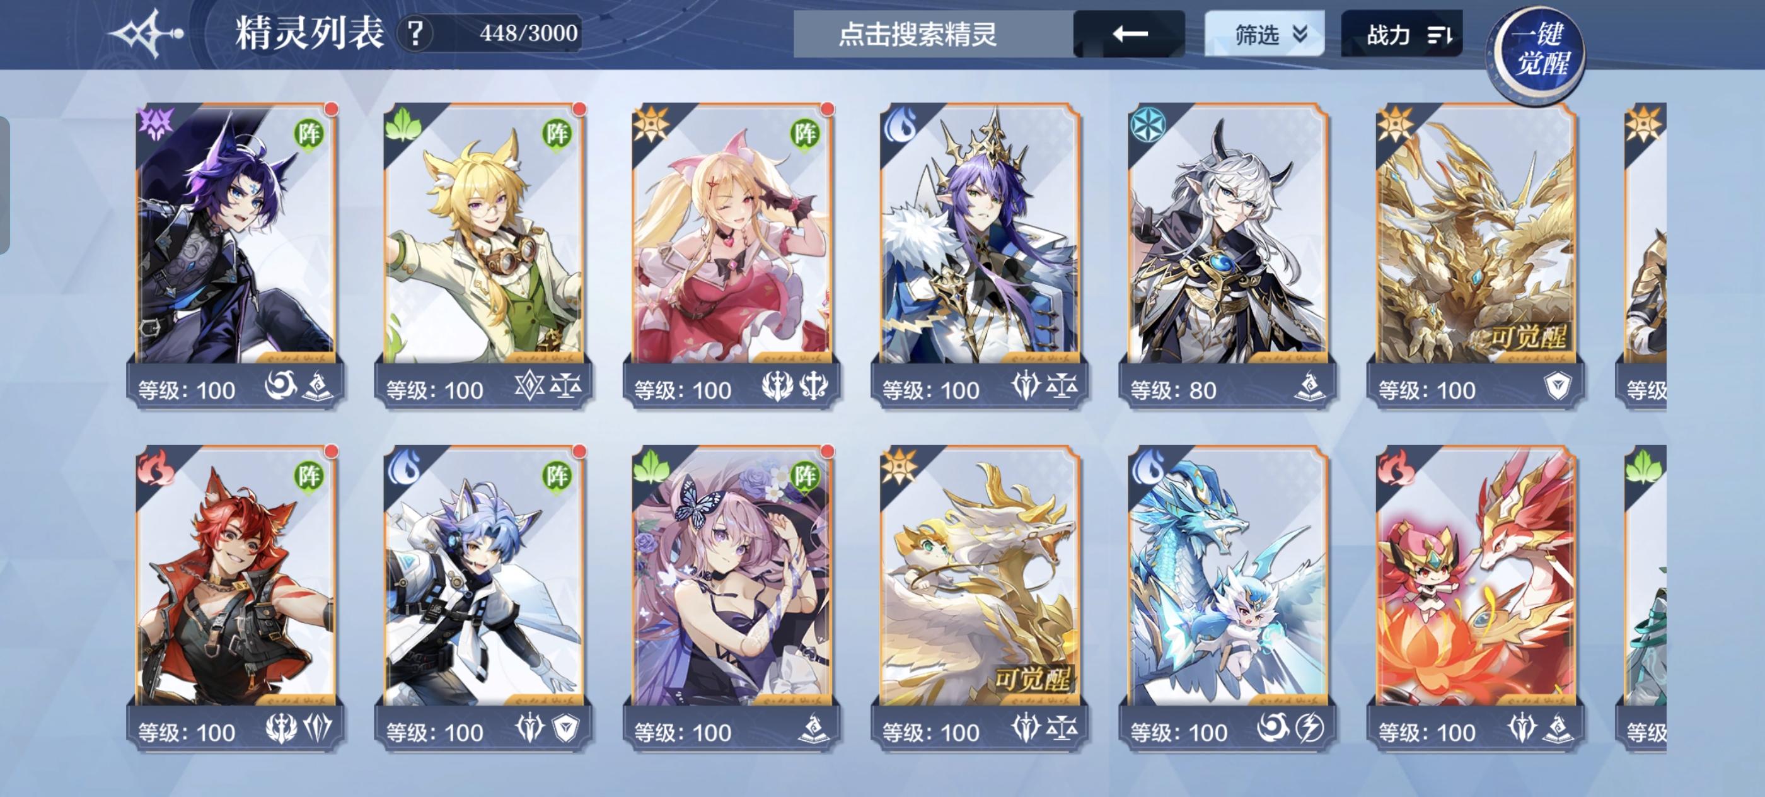Open the red phoenix dragon card
The image size is (1765, 797).
coord(1475,598)
